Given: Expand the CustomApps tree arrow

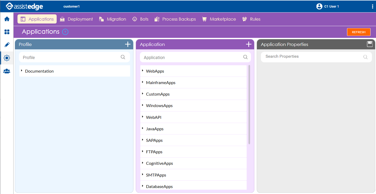Looking at the screenshot, I should tap(143, 94).
